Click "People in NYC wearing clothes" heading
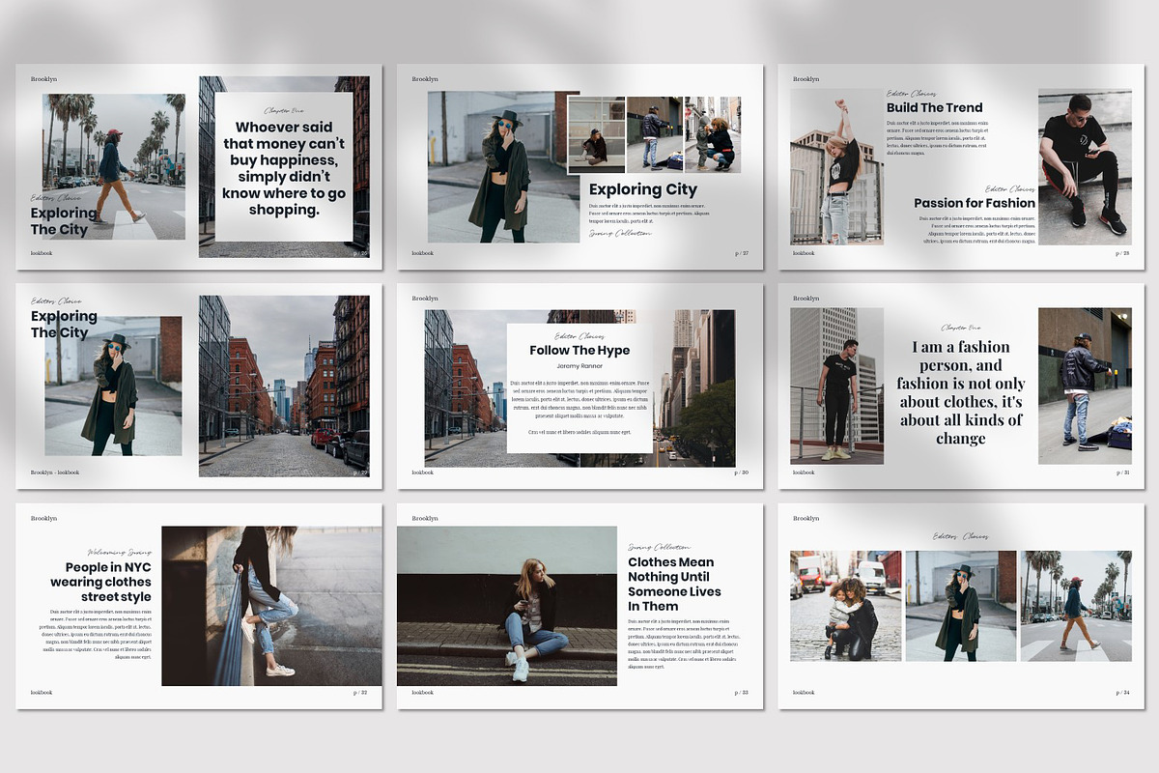Viewport: 1159px width, 773px height. pos(101,582)
